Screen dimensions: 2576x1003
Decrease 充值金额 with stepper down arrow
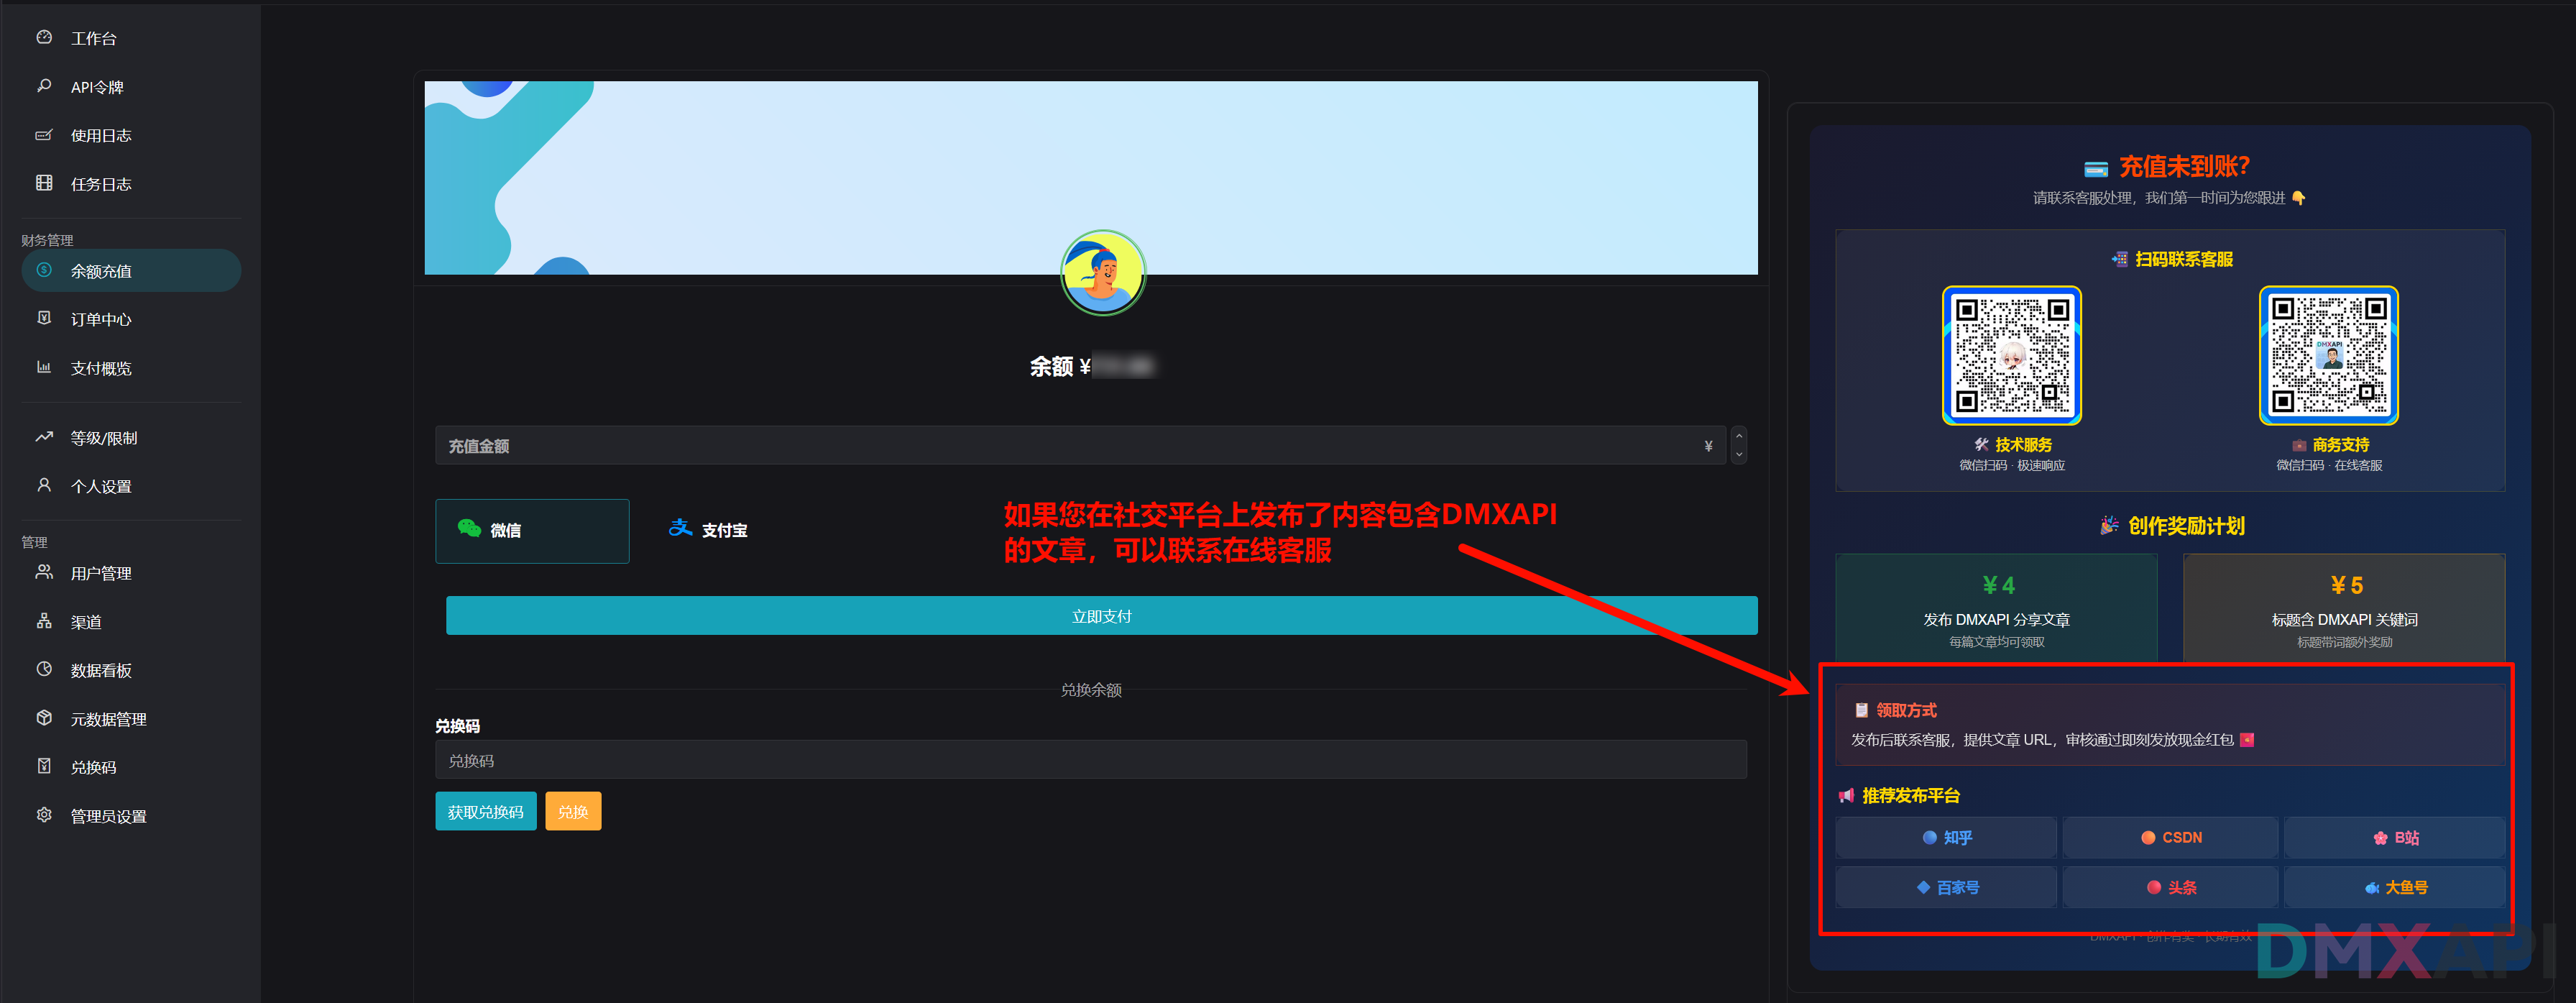point(1739,455)
